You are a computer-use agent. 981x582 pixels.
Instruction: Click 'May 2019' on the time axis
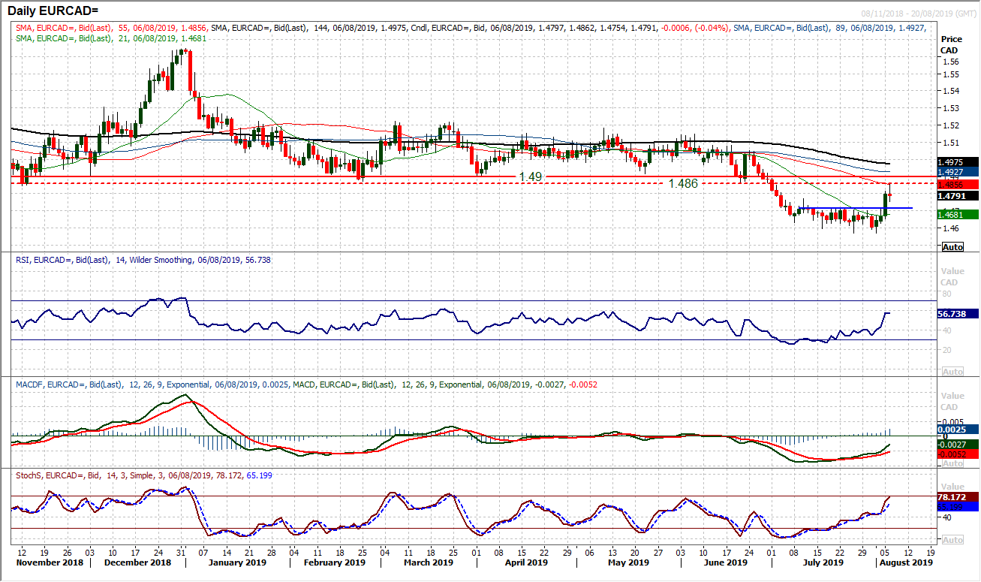(x=627, y=562)
